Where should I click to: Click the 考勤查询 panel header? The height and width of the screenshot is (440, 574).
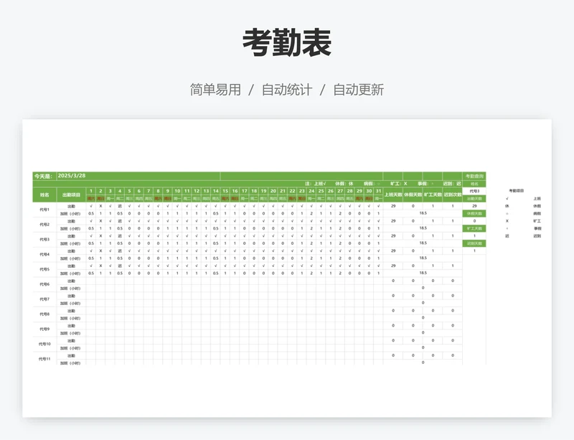click(474, 176)
